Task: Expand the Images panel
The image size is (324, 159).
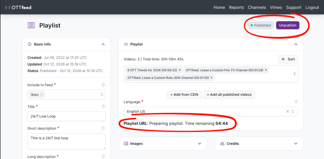Action: pyautogui.click(x=199, y=144)
